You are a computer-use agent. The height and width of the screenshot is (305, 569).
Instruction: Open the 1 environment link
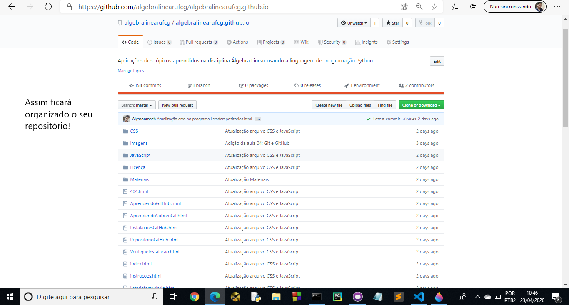click(x=362, y=85)
